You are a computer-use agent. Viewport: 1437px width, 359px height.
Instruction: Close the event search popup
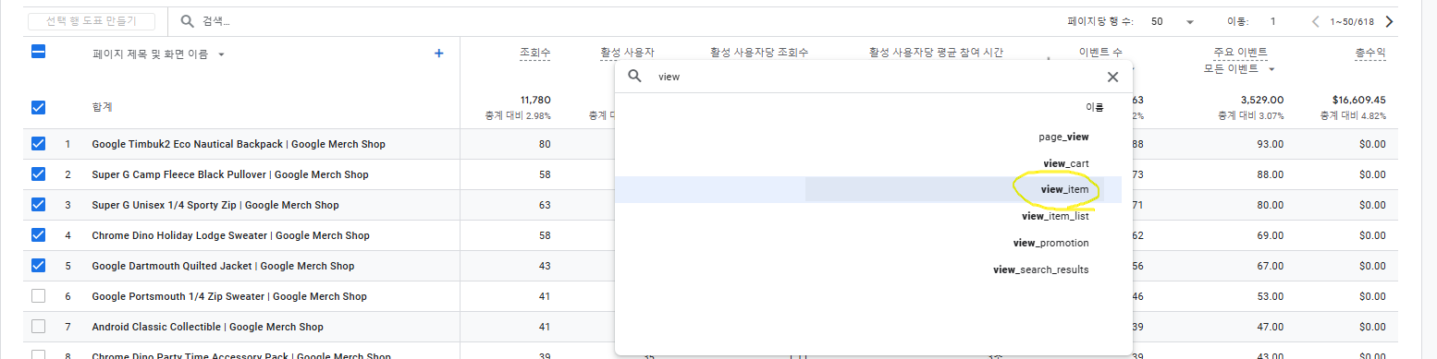pos(1112,78)
